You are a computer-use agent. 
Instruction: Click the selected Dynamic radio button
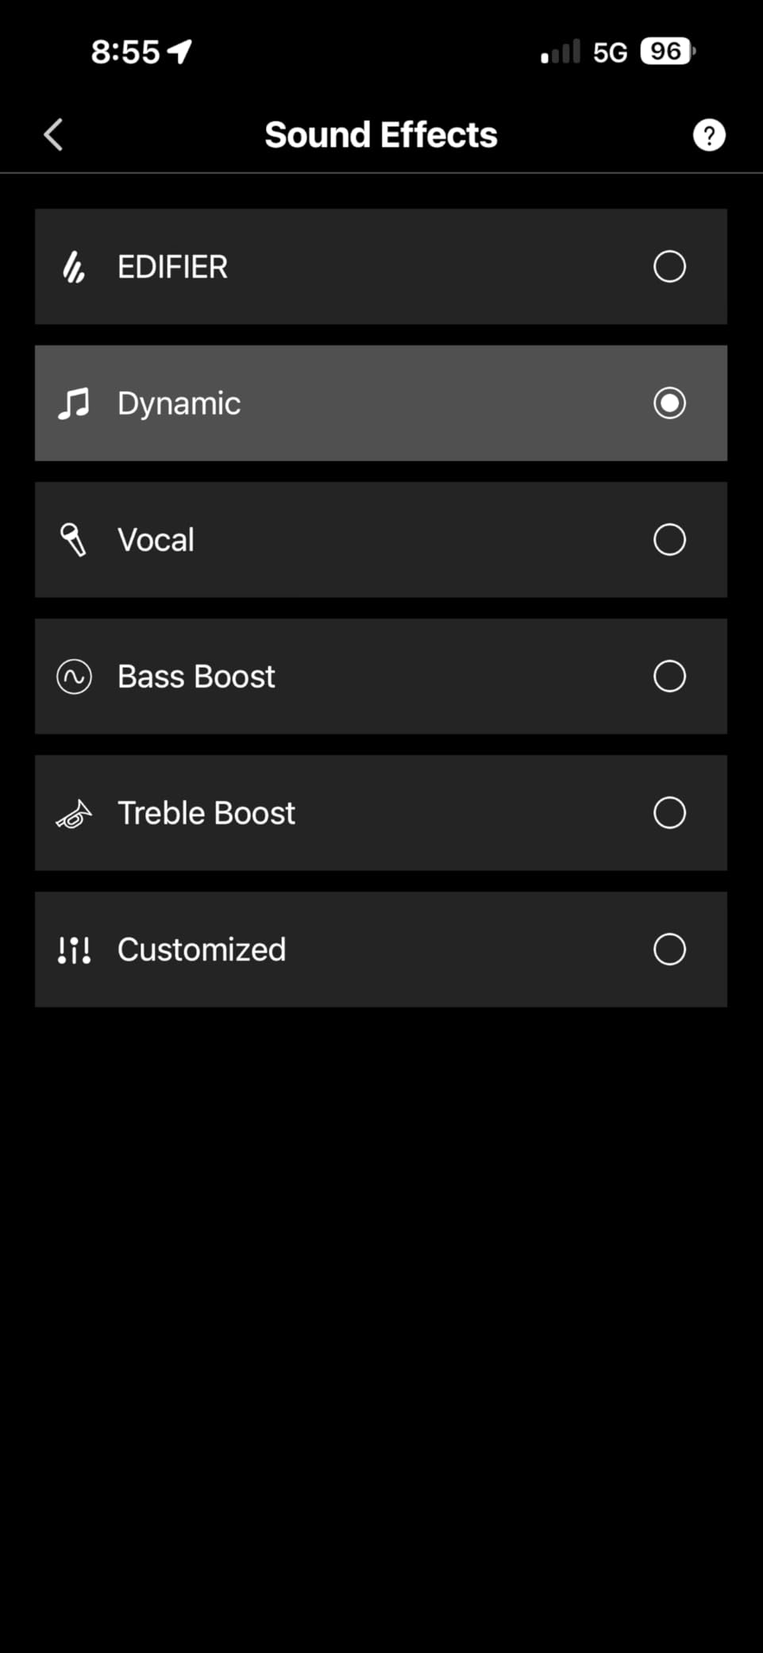click(669, 403)
